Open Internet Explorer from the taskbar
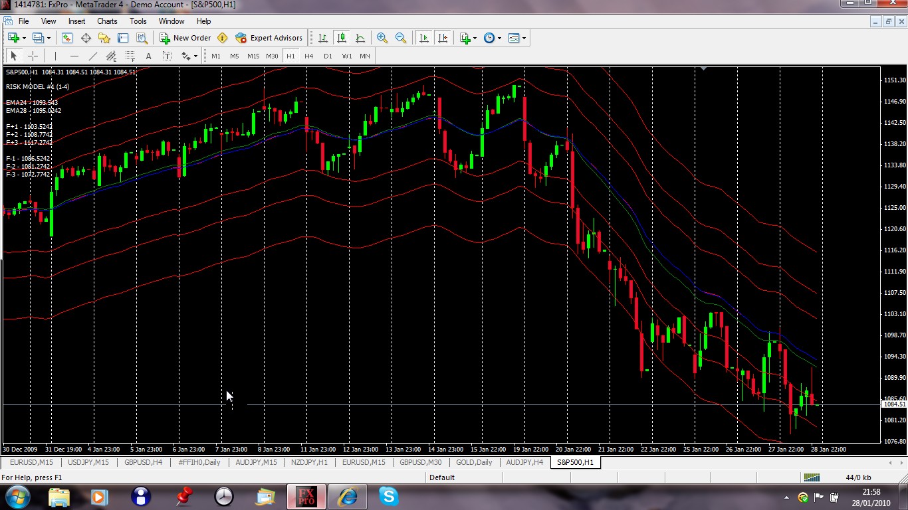 click(348, 497)
